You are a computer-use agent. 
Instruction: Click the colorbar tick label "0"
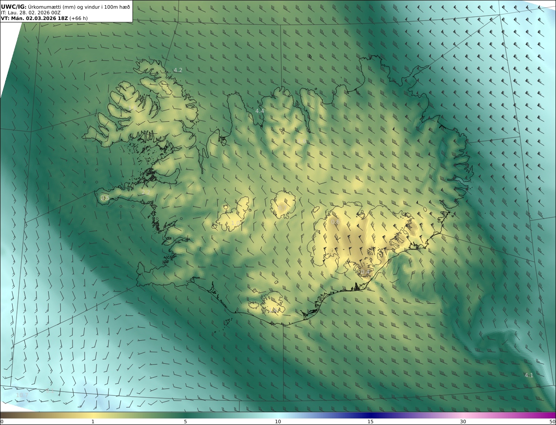[x=2, y=422]
